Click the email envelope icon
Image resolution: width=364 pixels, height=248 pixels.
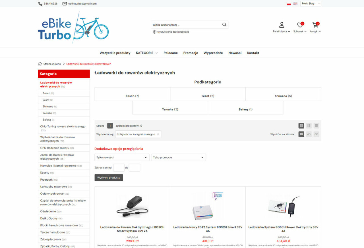65,4
